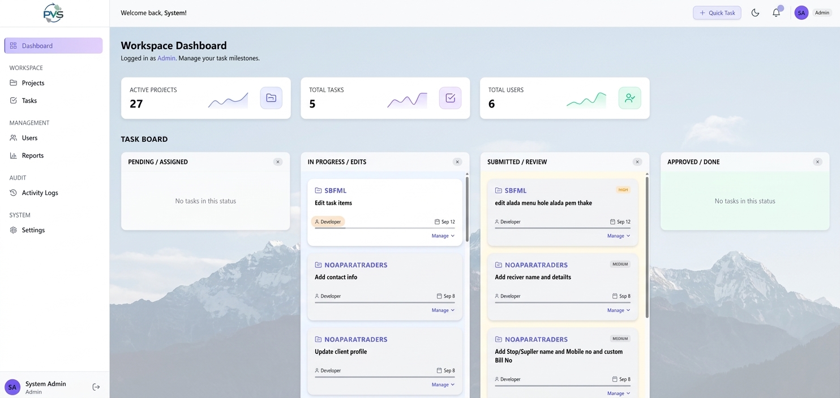Click MEDIUM badge on Add reciver name card
The height and width of the screenshot is (398, 840).
point(620,264)
